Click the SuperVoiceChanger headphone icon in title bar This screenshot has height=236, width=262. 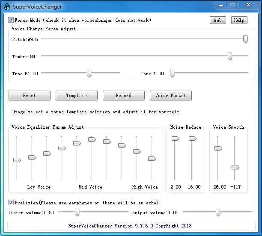[7, 7]
